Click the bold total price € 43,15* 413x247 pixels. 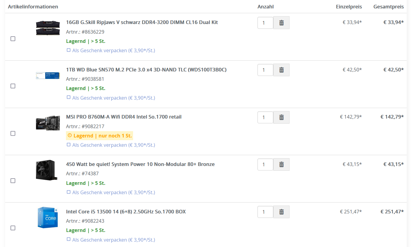(394, 164)
